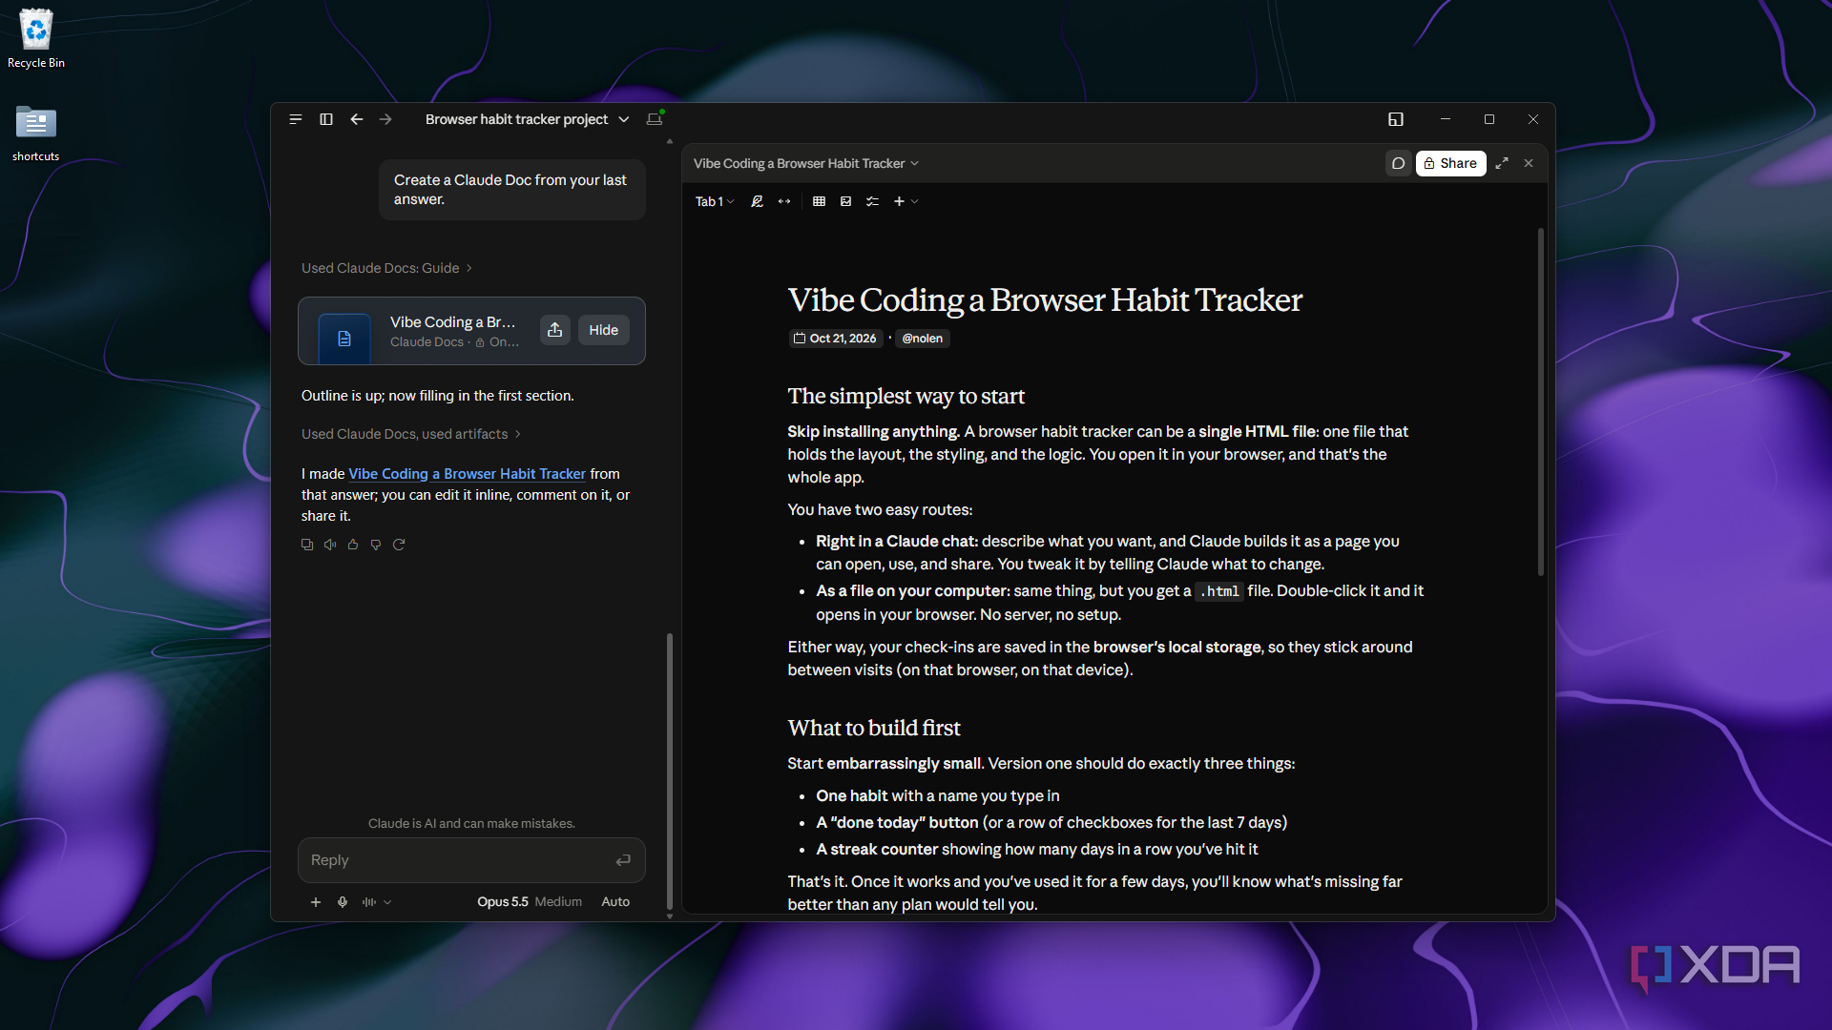This screenshot has height=1030, width=1832.
Task: Read message aloud with speaker icon
Action: coord(330,545)
